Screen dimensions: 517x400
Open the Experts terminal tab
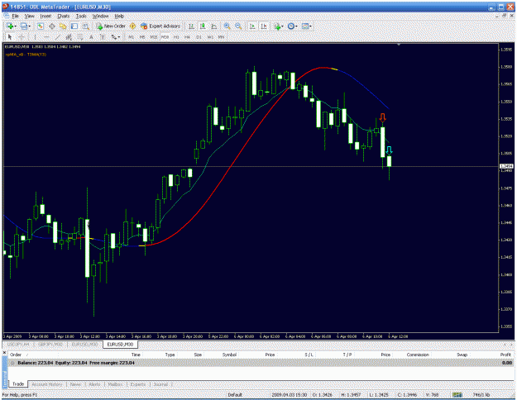pyautogui.click(x=138, y=384)
